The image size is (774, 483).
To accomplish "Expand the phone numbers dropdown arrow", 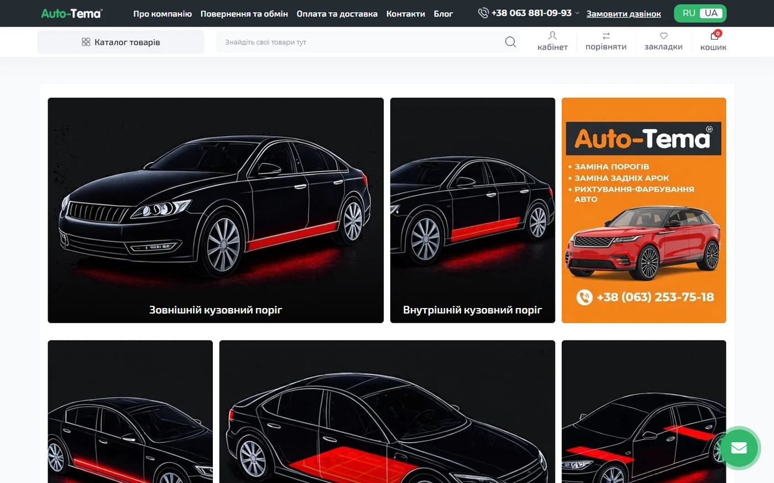I will pyautogui.click(x=577, y=13).
